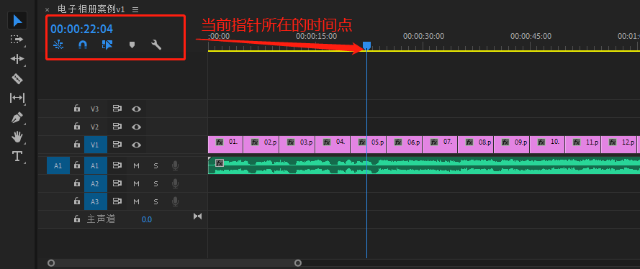The image size is (640, 269).
Task: Toggle sync lock on A1
Action: point(117,165)
